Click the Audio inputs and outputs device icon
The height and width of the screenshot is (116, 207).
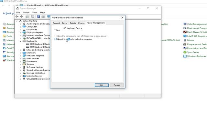24,24
